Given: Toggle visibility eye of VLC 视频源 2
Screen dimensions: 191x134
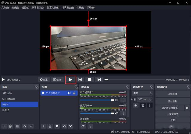Looking at the screenshot, I should point(69,93).
